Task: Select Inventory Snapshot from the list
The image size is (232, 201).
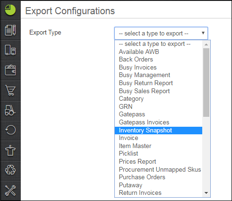Action: 158,131
